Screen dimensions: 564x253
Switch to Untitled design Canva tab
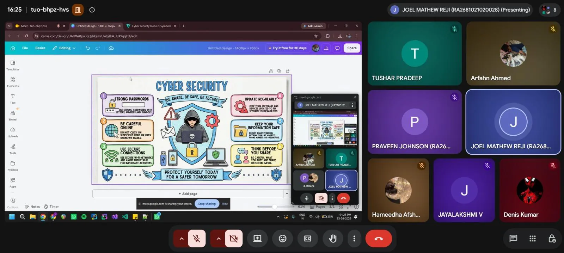click(96, 26)
